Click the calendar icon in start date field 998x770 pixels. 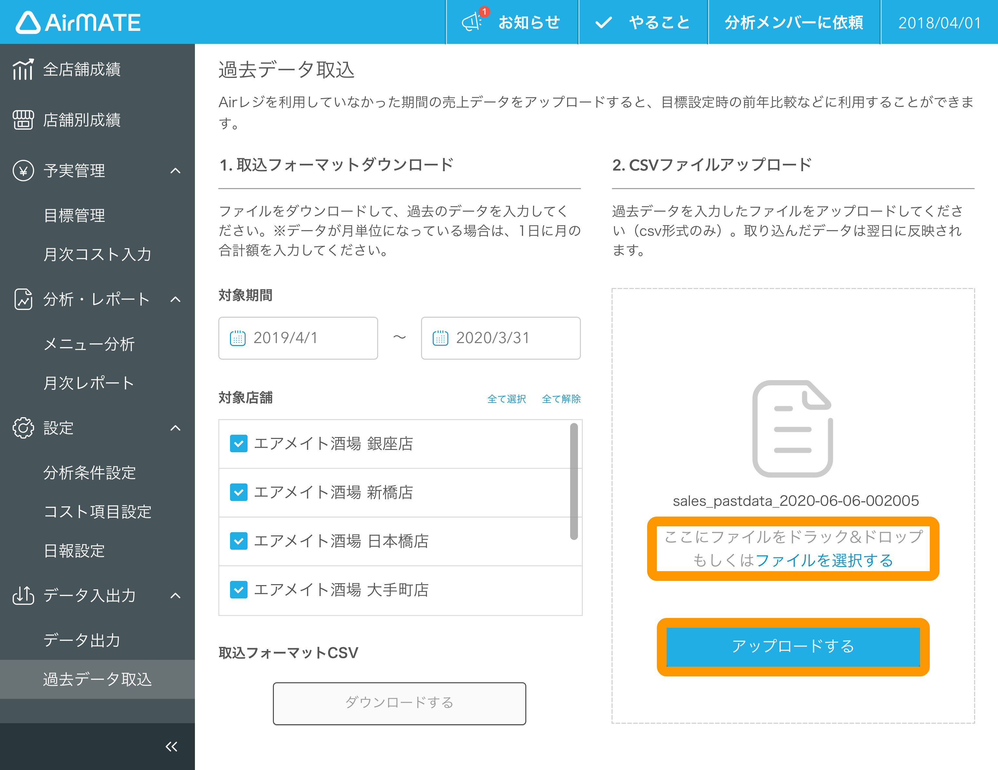pos(237,338)
